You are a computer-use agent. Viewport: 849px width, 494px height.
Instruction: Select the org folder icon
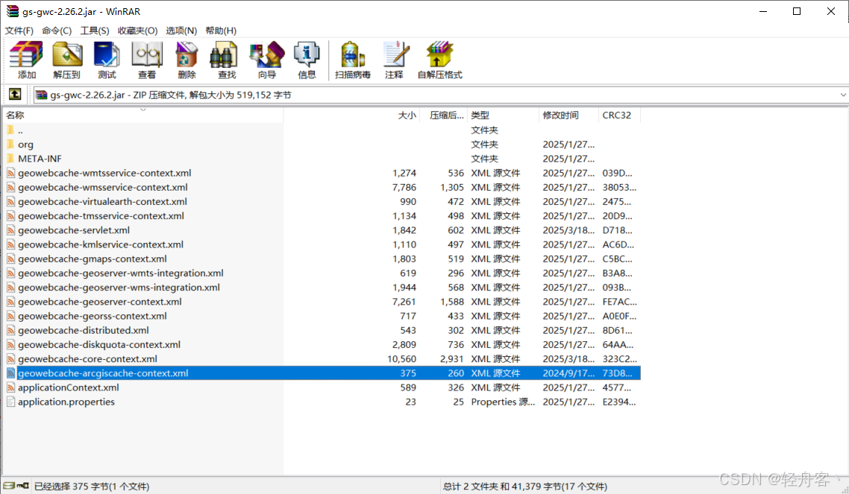(x=10, y=145)
